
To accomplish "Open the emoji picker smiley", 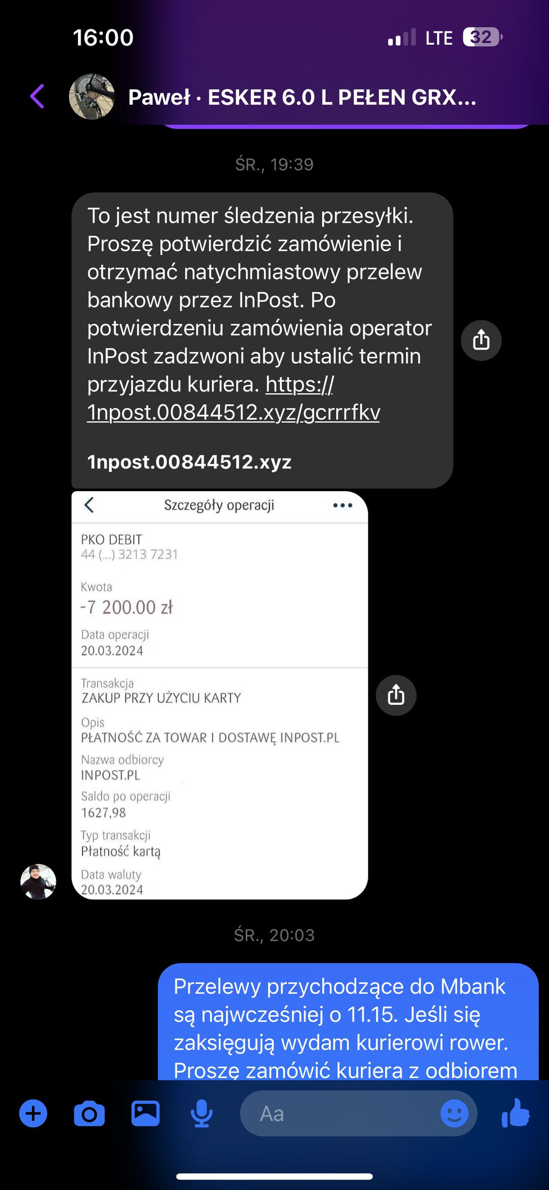I will [454, 1114].
